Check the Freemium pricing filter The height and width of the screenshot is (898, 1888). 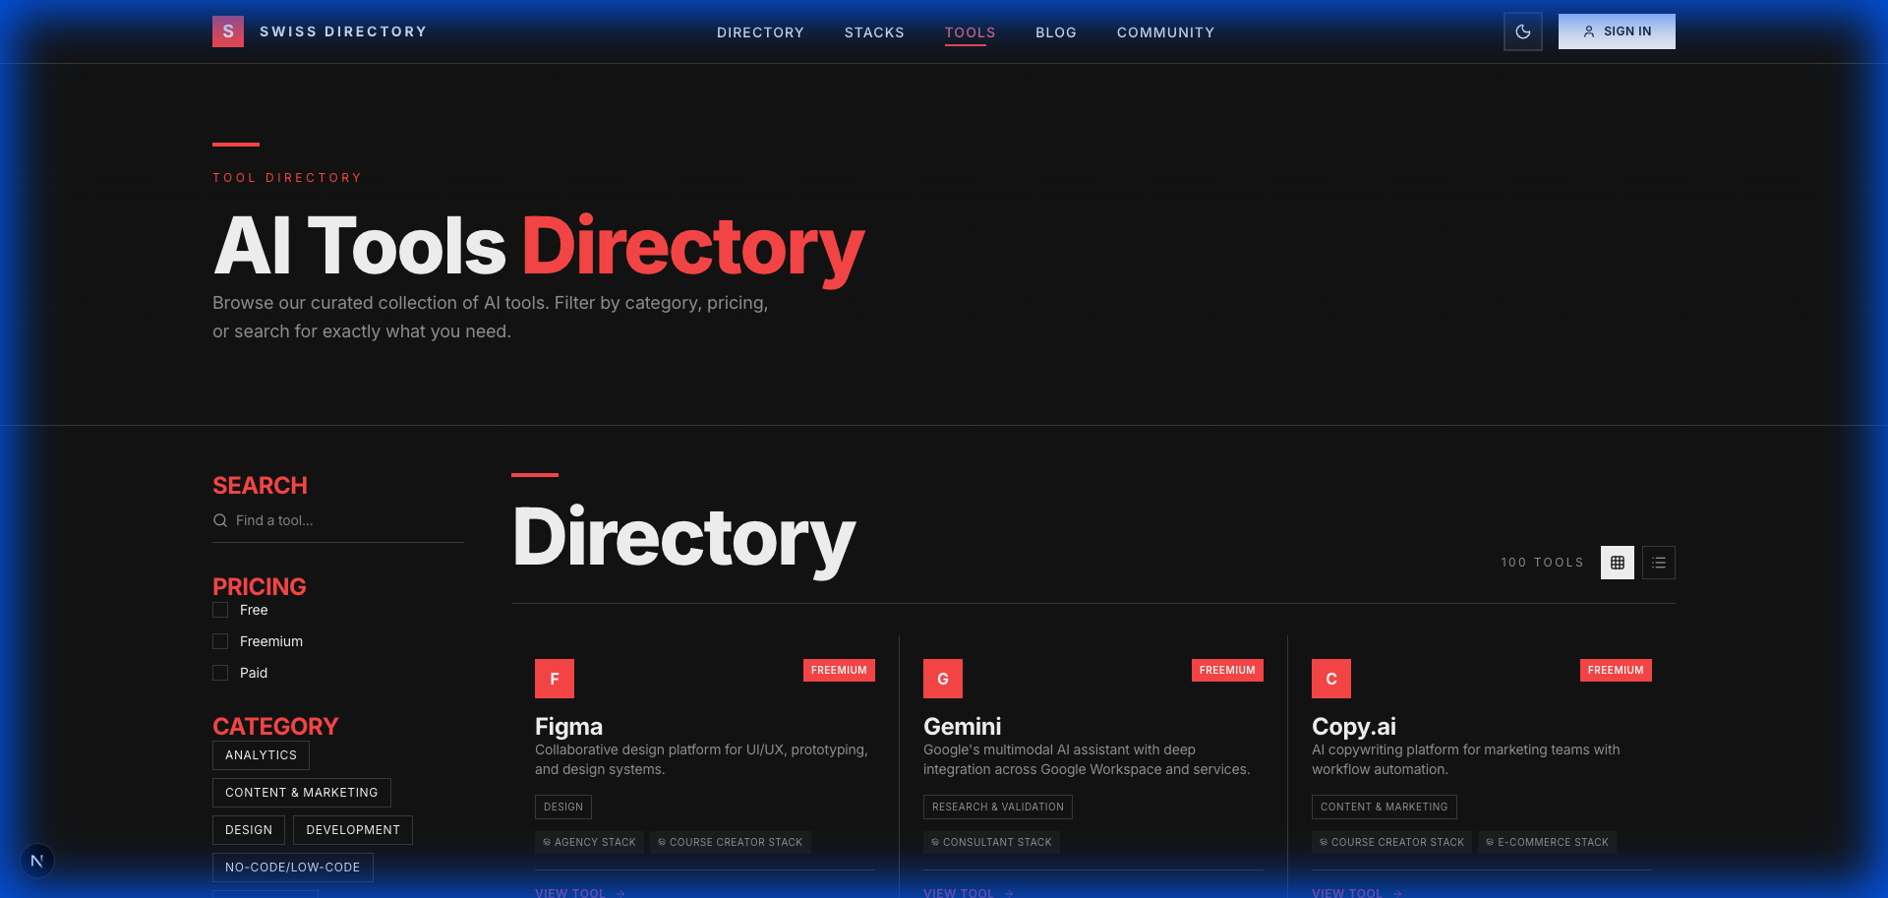click(220, 641)
